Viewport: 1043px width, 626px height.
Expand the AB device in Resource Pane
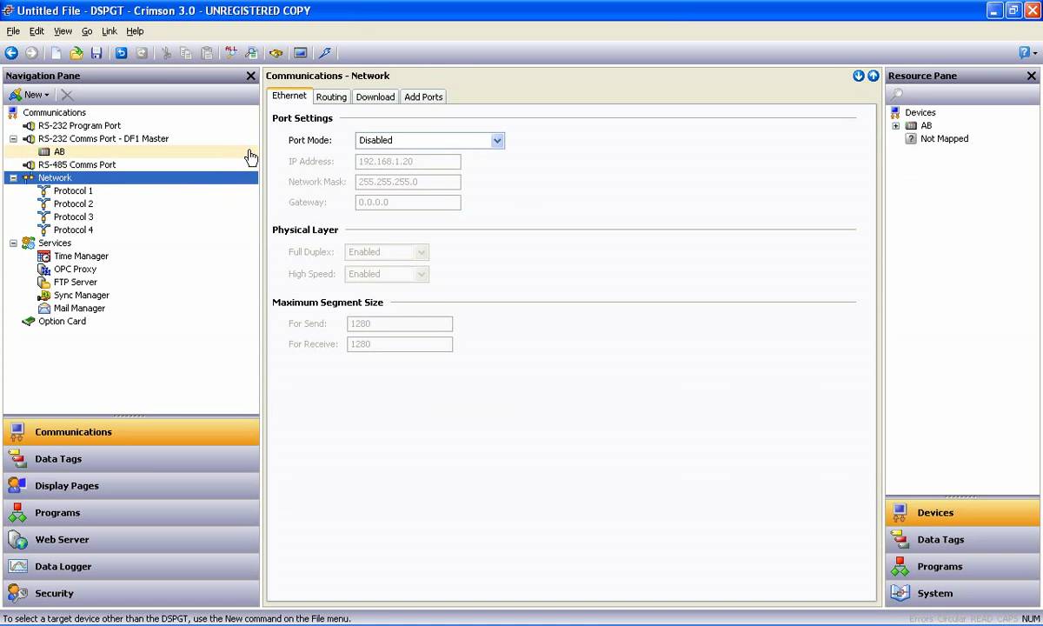pyautogui.click(x=896, y=125)
